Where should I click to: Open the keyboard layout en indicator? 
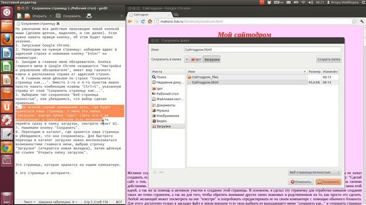coord(279,2)
